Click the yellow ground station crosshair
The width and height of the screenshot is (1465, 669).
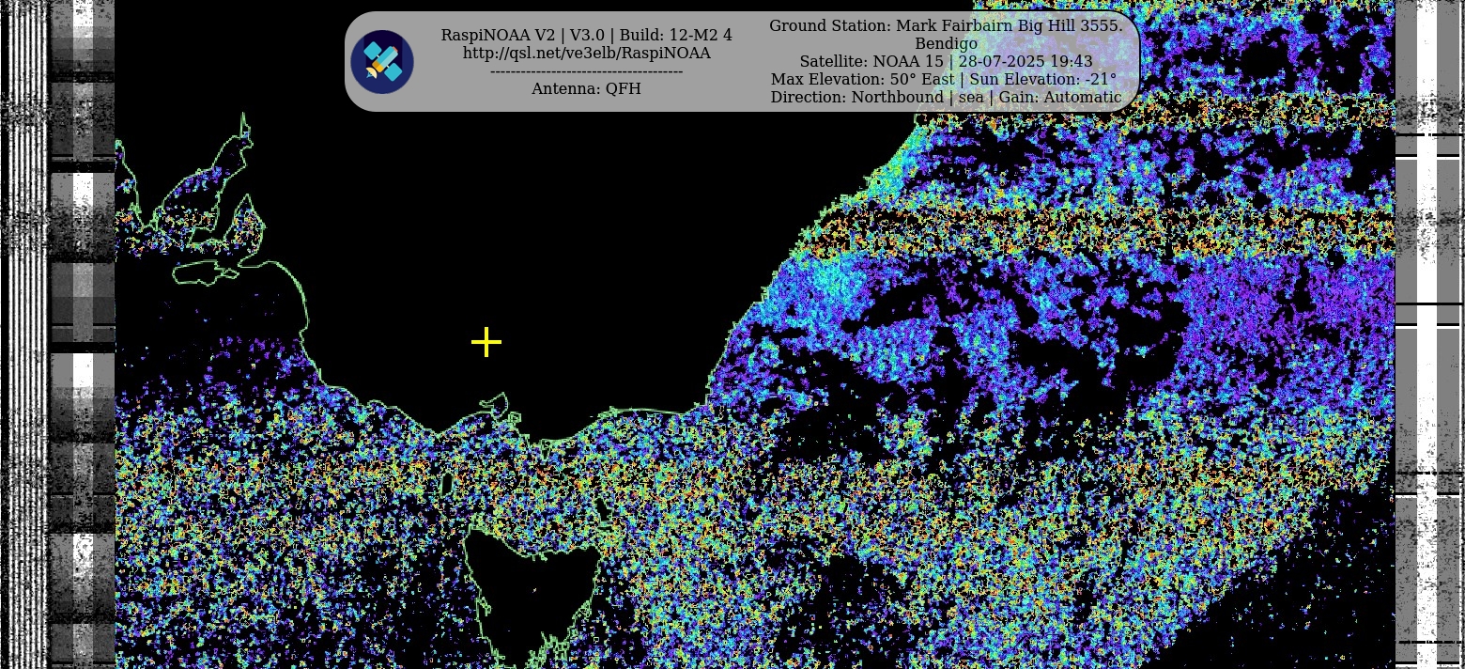486,343
